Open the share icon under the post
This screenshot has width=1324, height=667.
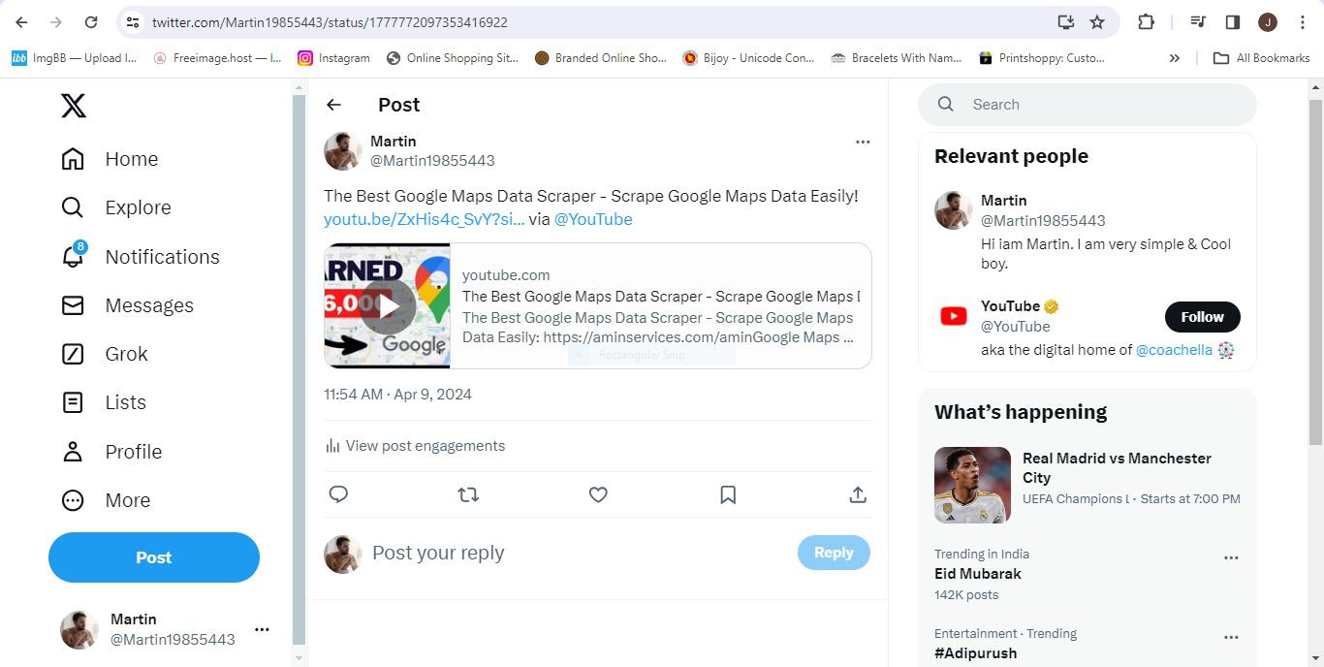click(858, 494)
